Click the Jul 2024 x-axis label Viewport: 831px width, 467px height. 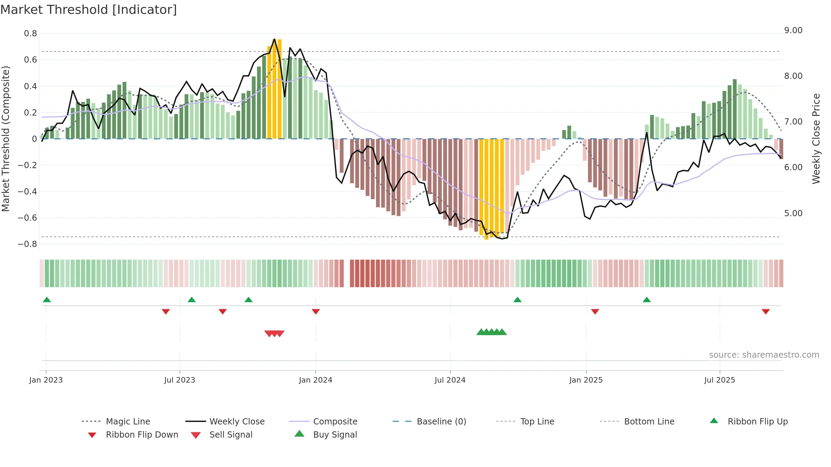[450, 380]
